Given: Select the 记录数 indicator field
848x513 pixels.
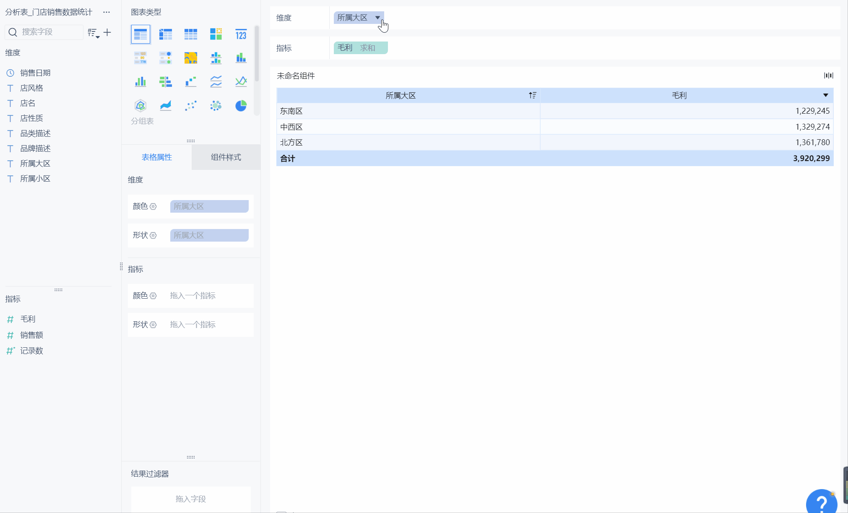Looking at the screenshot, I should tap(31, 351).
